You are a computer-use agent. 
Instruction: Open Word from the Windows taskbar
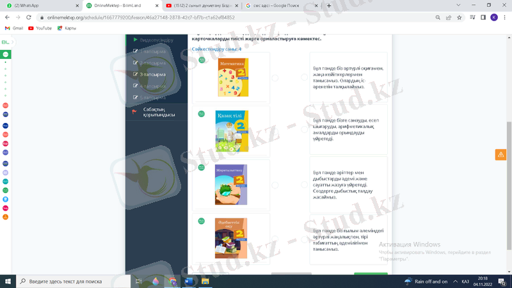click(189, 281)
